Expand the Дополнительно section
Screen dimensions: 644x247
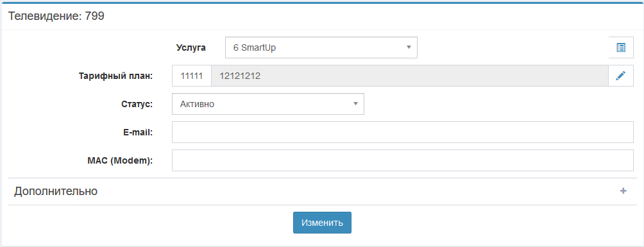click(x=323, y=191)
